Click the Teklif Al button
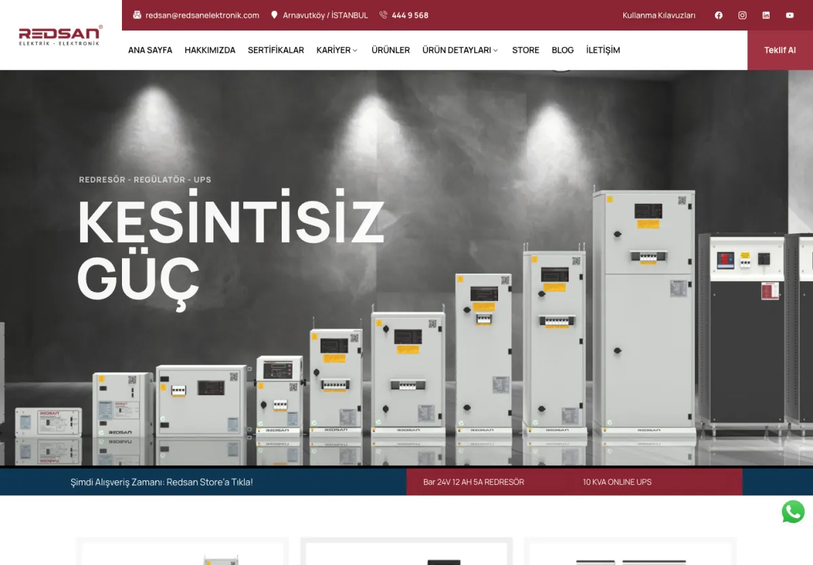 pyautogui.click(x=780, y=50)
